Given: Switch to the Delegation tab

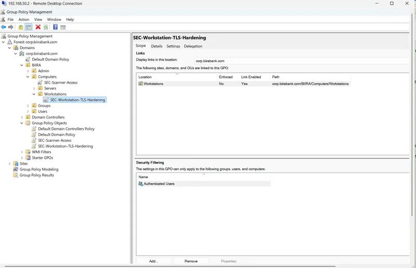Looking at the screenshot, I should (x=193, y=46).
